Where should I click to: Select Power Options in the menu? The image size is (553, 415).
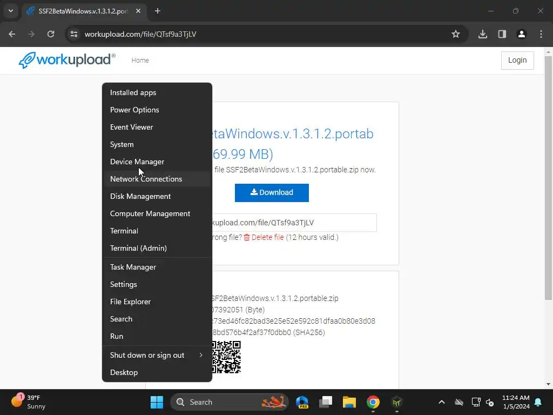coord(157,110)
